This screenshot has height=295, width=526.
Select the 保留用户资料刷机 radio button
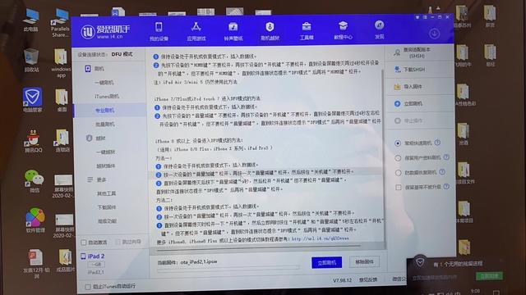pos(398,158)
